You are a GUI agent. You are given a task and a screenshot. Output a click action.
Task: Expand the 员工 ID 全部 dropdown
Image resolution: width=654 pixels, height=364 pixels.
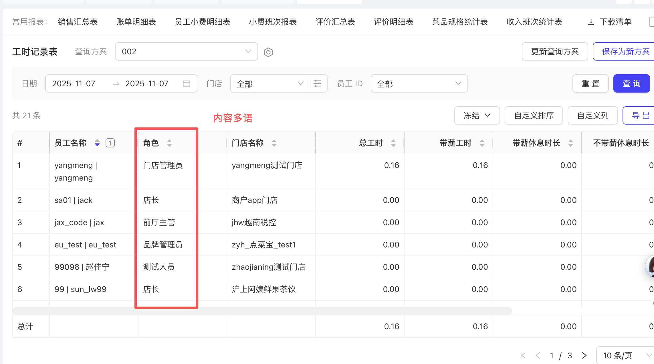(x=419, y=83)
